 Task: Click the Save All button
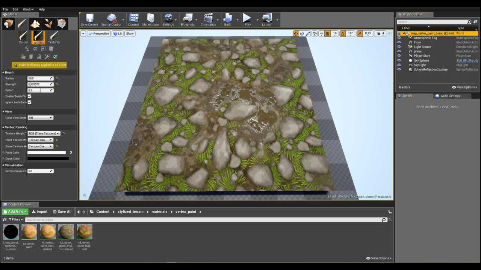tap(62, 212)
